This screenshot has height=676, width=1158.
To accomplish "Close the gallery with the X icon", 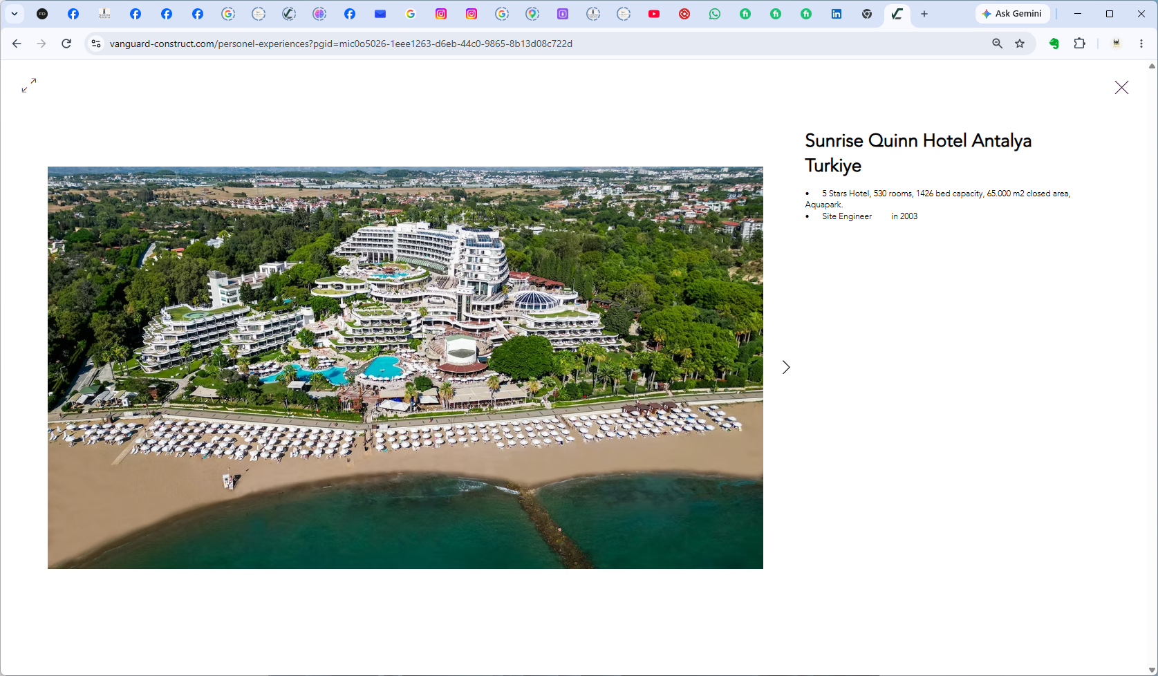I will [x=1121, y=87].
